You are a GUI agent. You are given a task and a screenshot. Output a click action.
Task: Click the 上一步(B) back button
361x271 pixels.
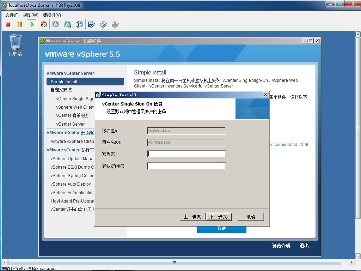point(192,217)
